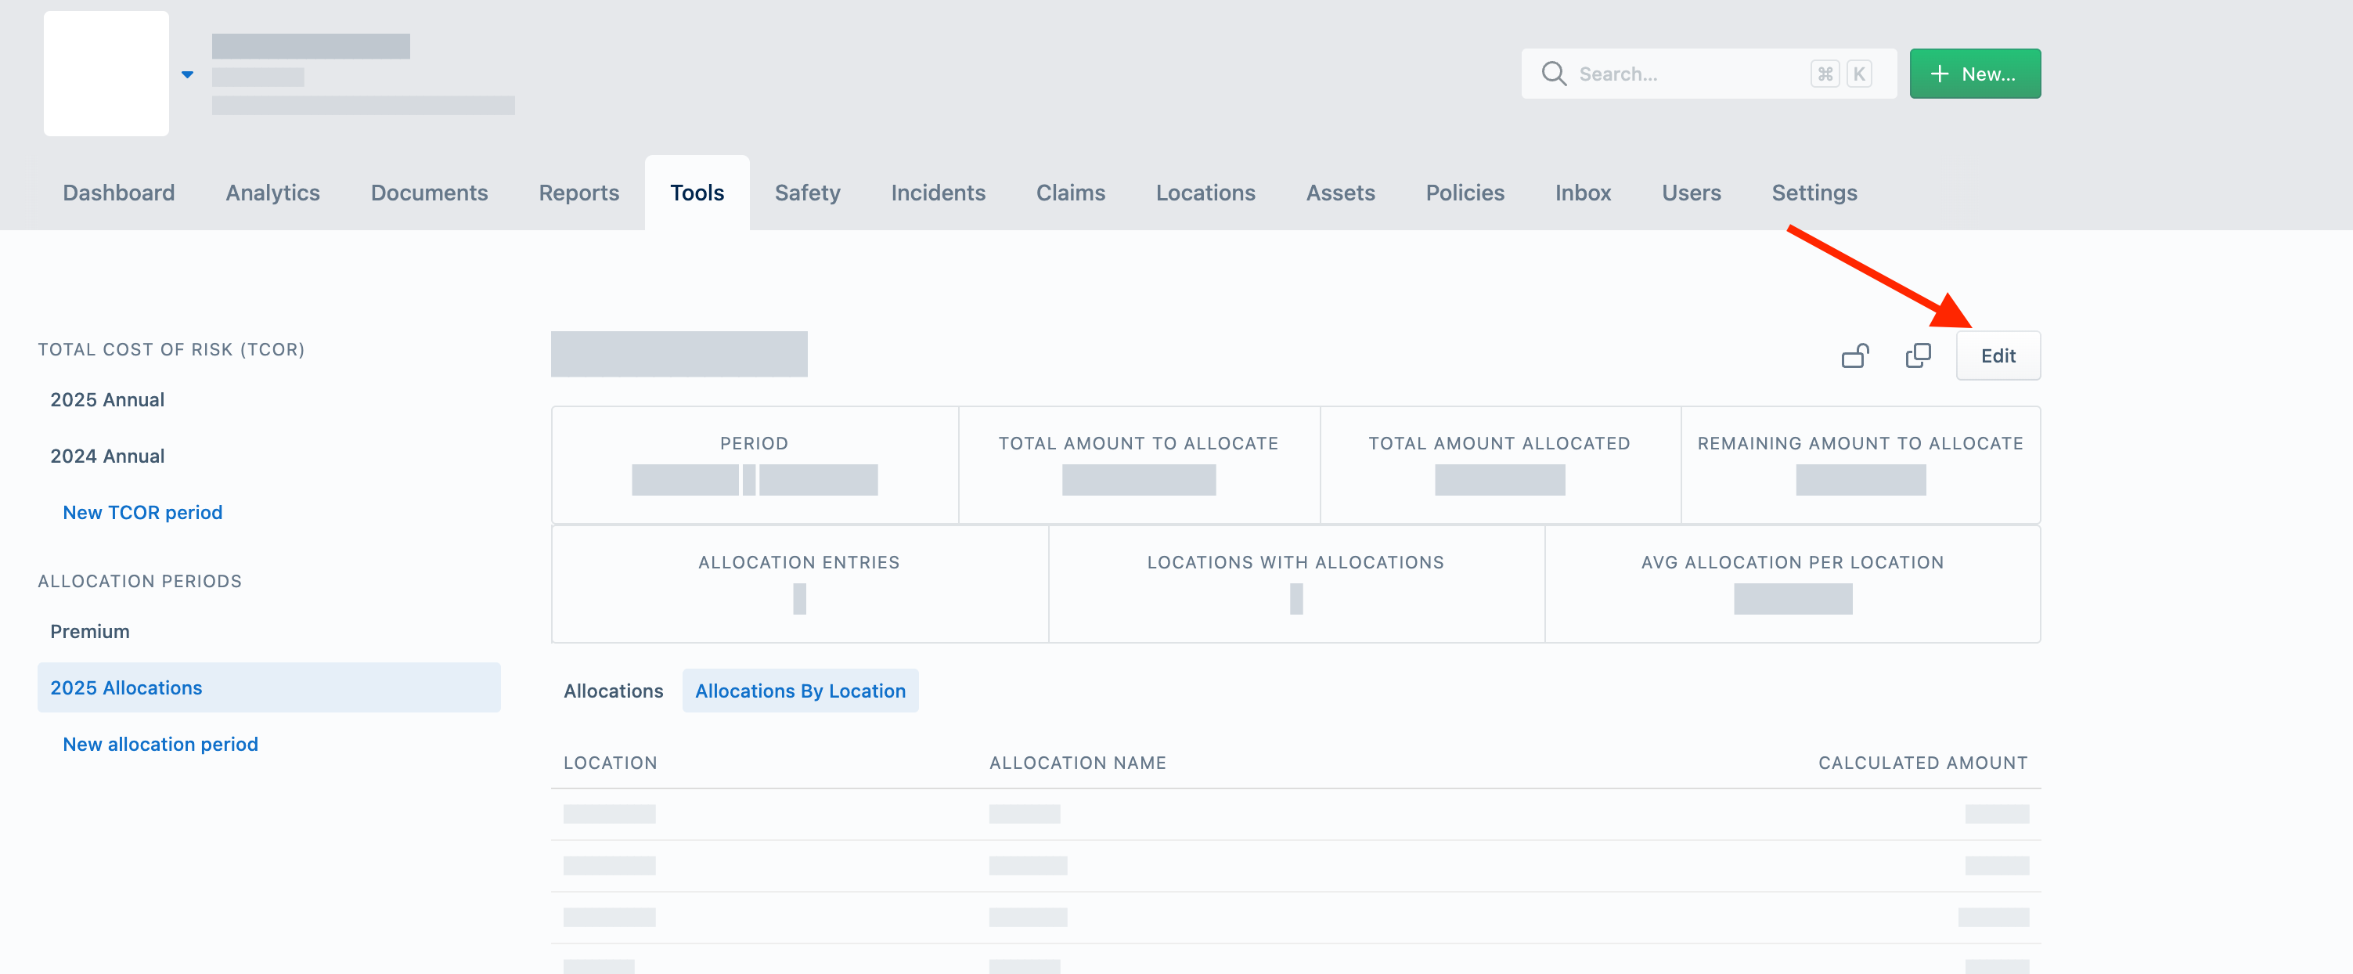Open the Assets tab
Screen dimensions: 2353x974
click(x=1340, y=193)
